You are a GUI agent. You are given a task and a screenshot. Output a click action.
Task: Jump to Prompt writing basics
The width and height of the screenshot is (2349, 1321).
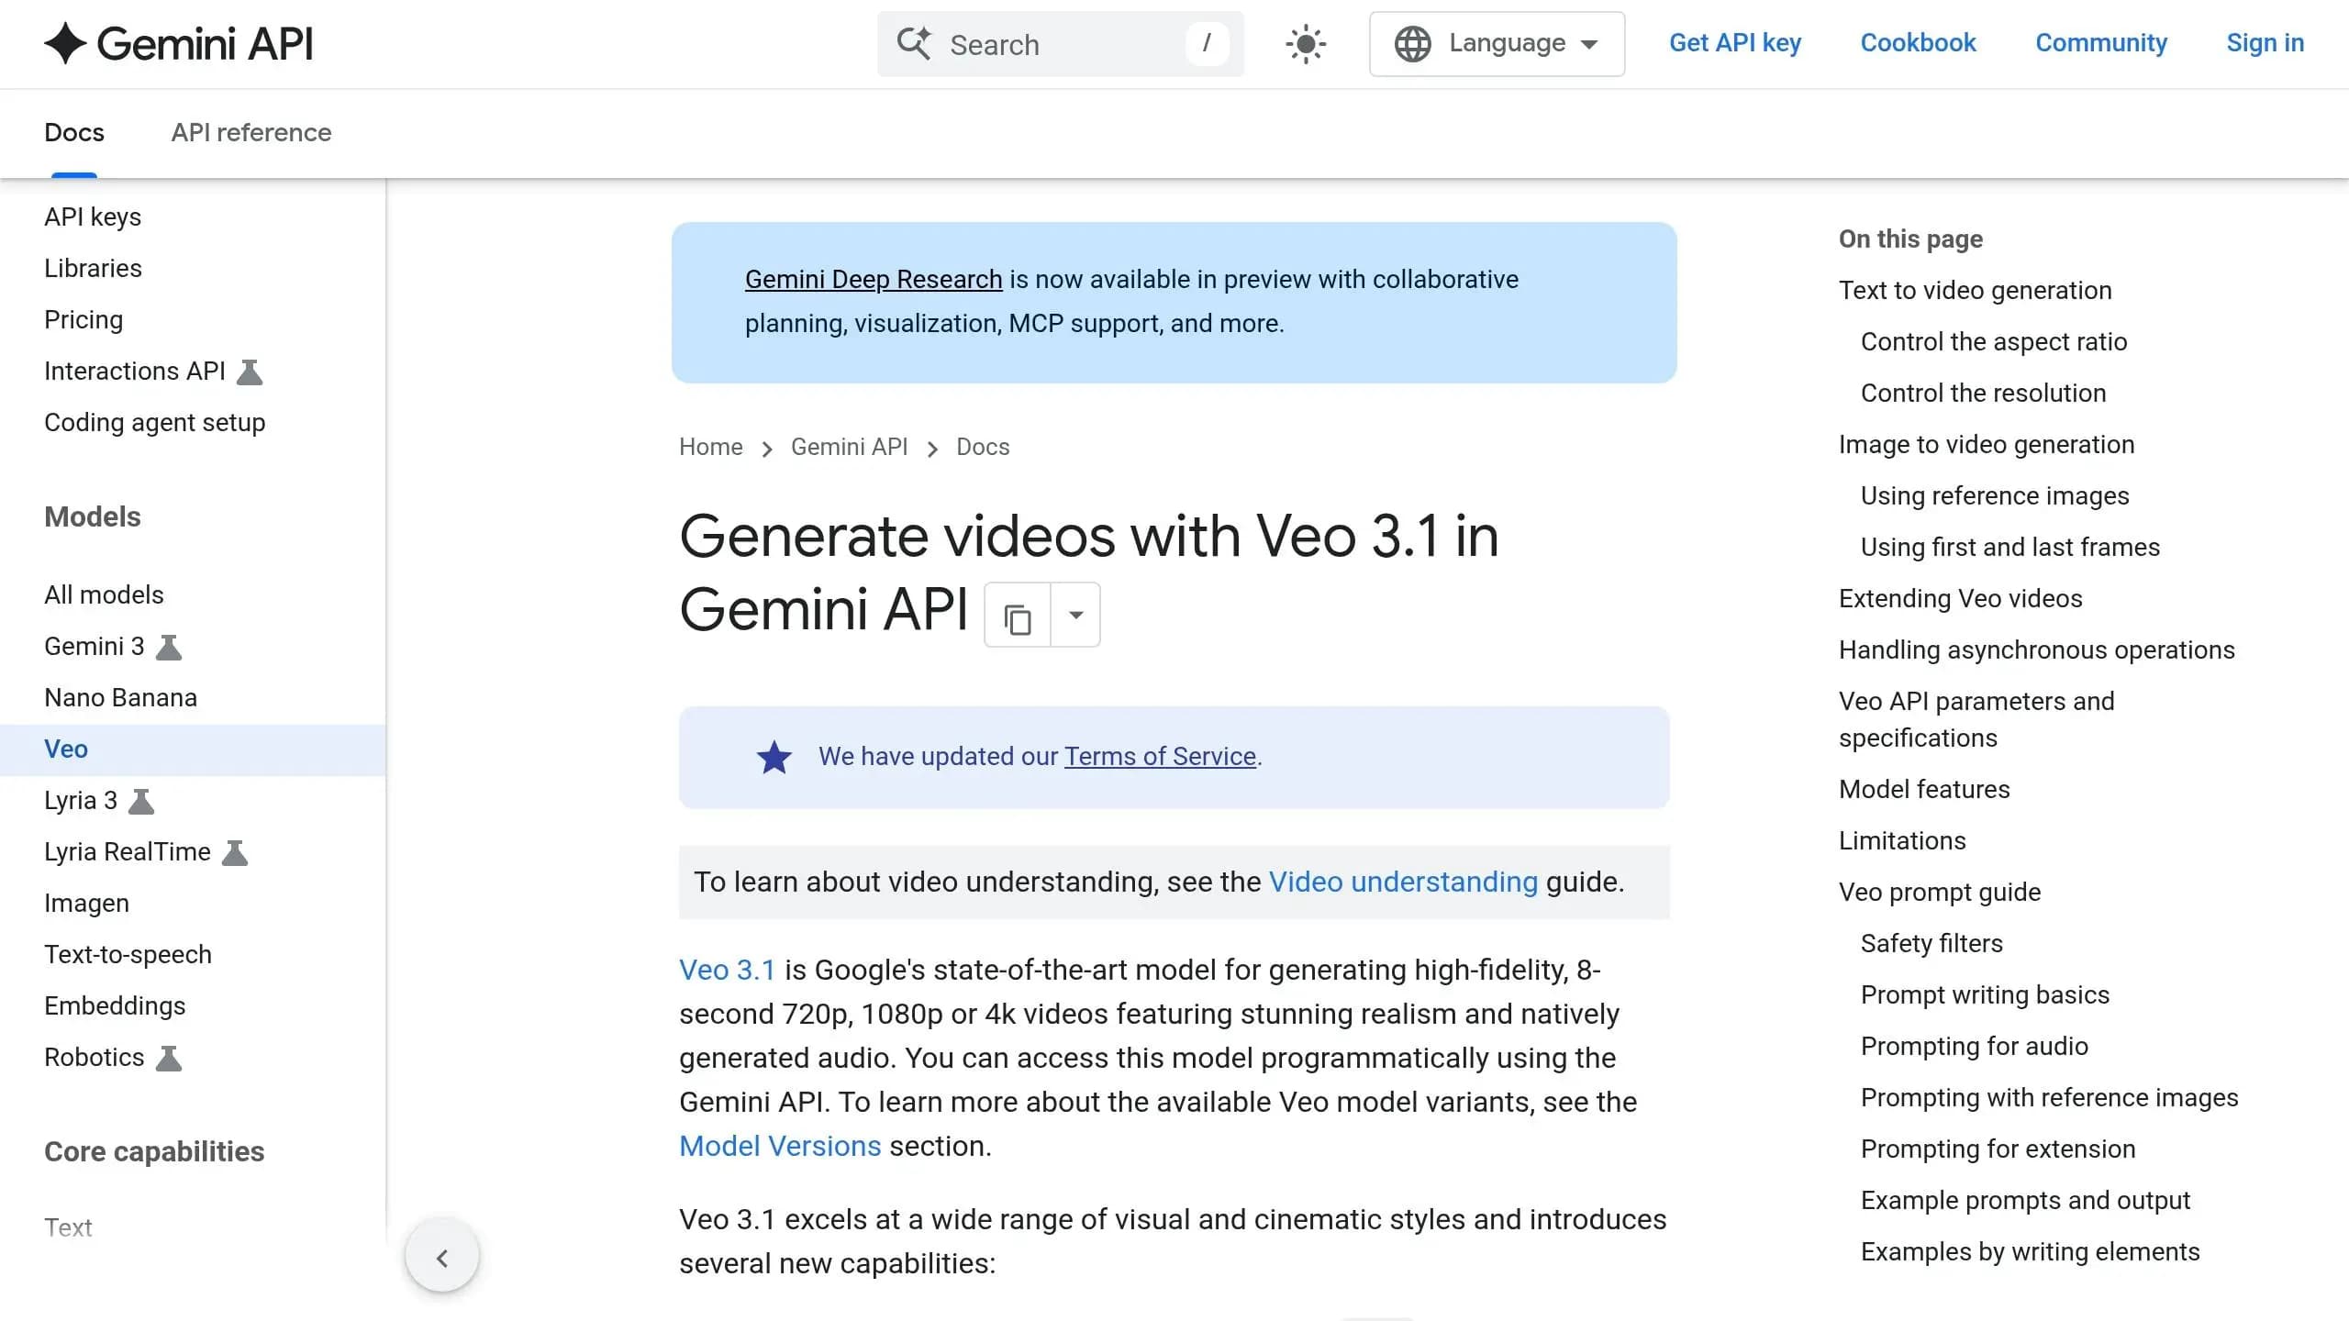coord(1985,995)
